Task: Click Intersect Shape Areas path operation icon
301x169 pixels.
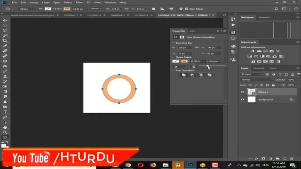Action: tap(201, 75)
